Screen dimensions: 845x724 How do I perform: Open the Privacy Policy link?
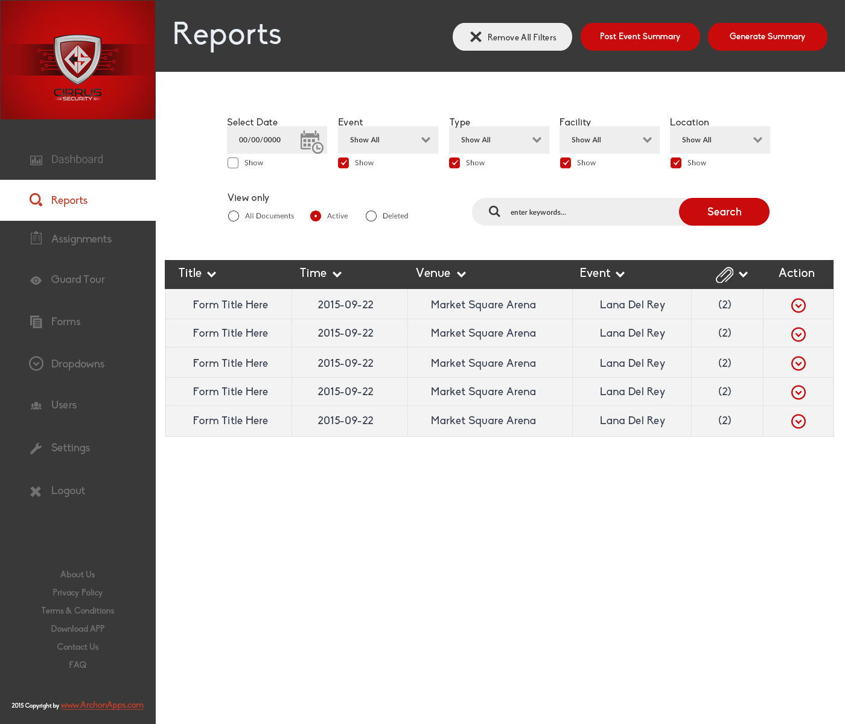click(x=78, y=592)
